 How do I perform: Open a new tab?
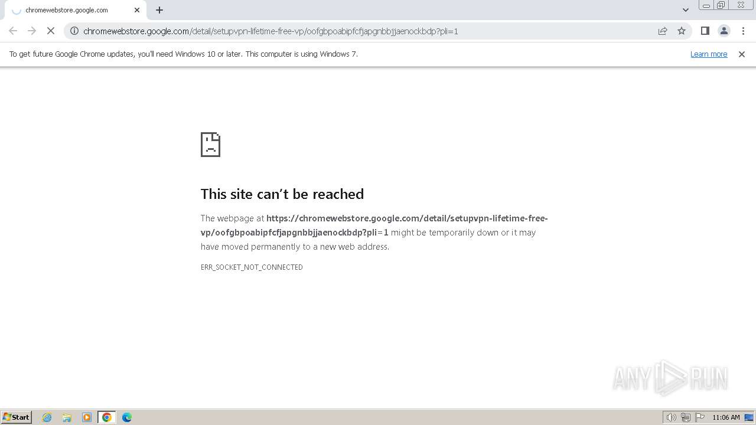click(x=159, y=10)
